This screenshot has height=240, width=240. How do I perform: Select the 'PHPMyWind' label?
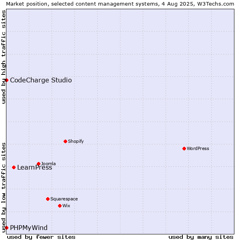(29, 228)
